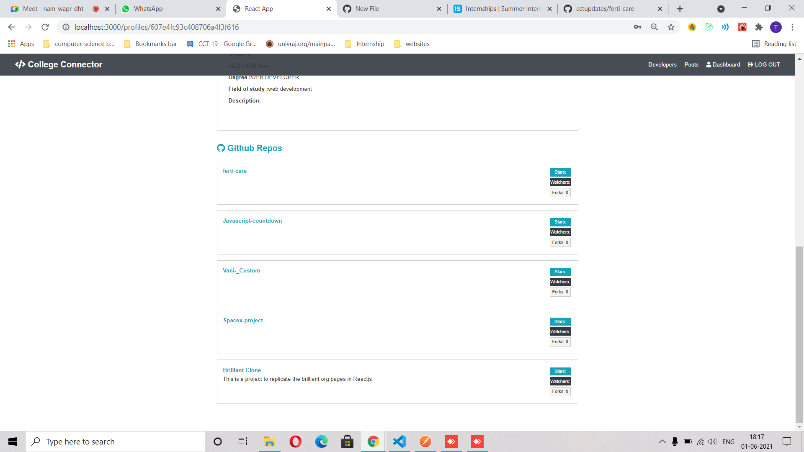Click the reload page icon

point(45,27)
